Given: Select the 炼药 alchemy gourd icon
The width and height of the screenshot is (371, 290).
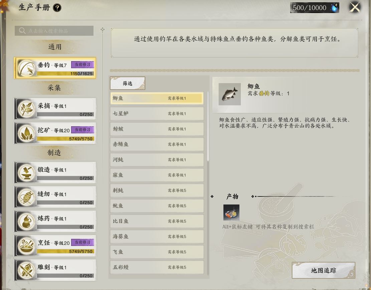Looking at the screenshot, I should pos(26,222).
